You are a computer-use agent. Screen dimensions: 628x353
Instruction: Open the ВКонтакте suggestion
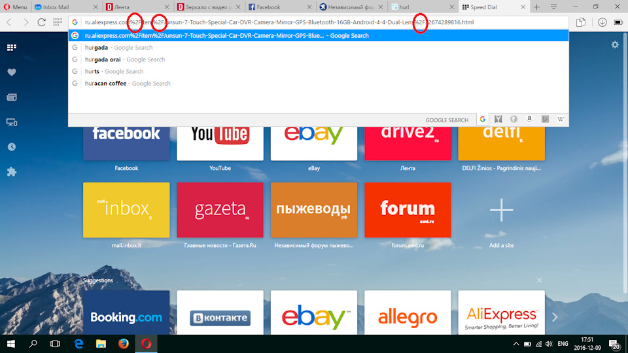tap(220, 312)
